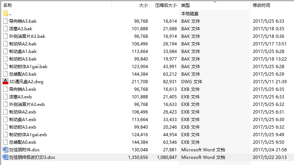This screenshot has height=165, width=294.
Task: Select the 制动钳体A1gai.bak file icon
Action: click(x=5, y=67)
